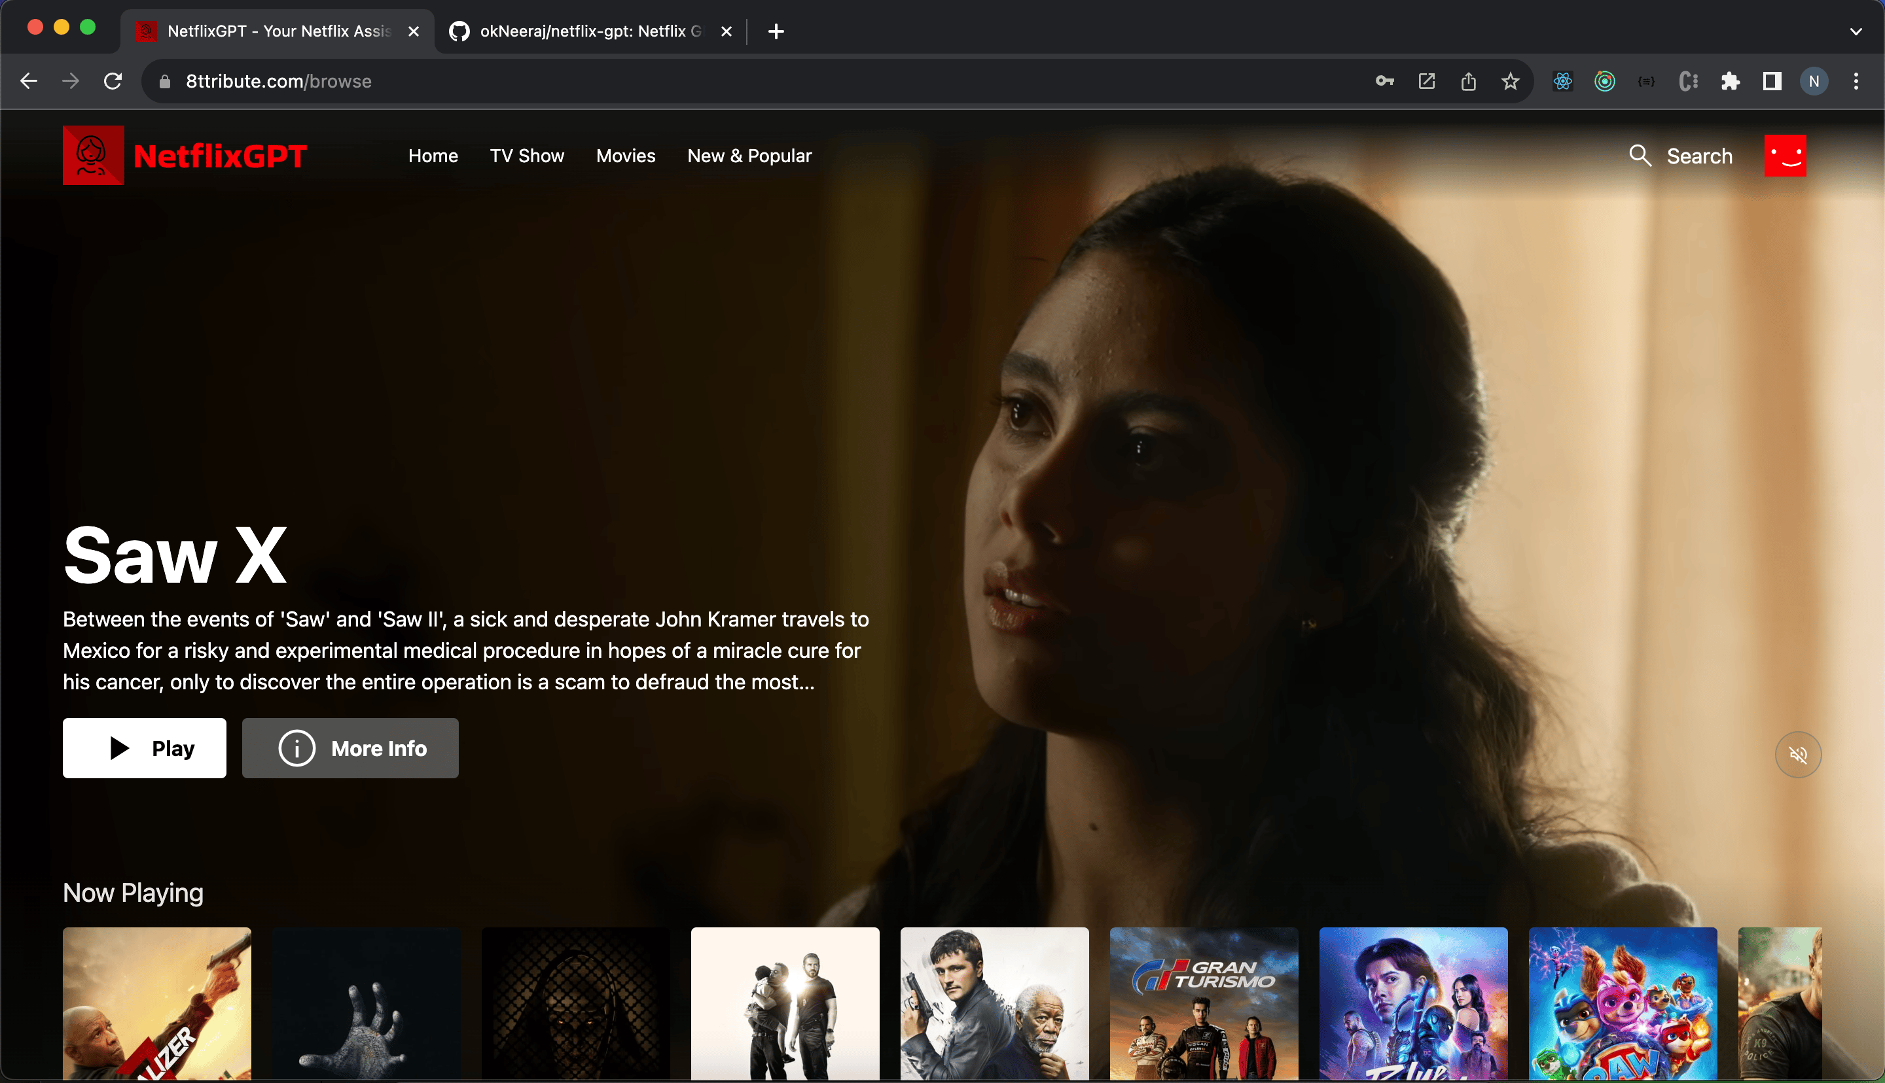Click the NetflixGPT logo icon
This screenshot has height=1083, width=1885.
pos(93,156)
